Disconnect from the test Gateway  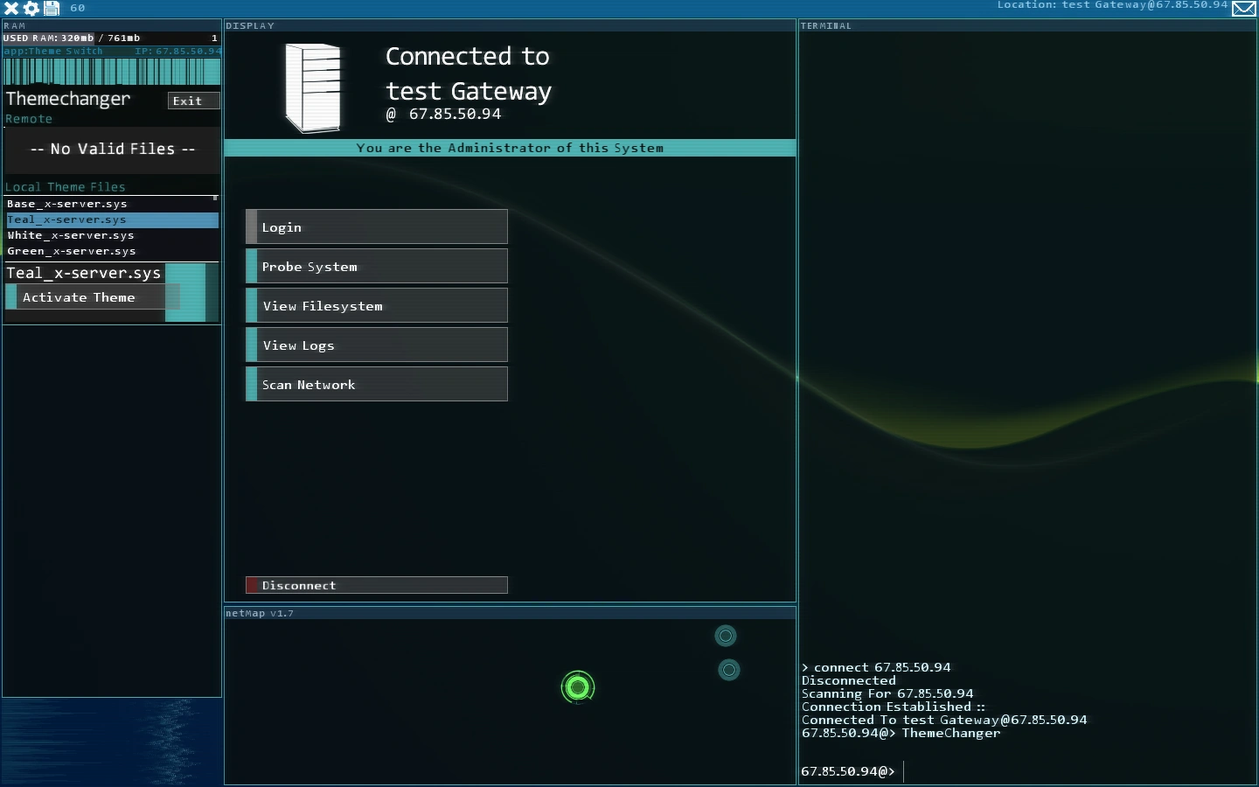(x=377, y=585)
